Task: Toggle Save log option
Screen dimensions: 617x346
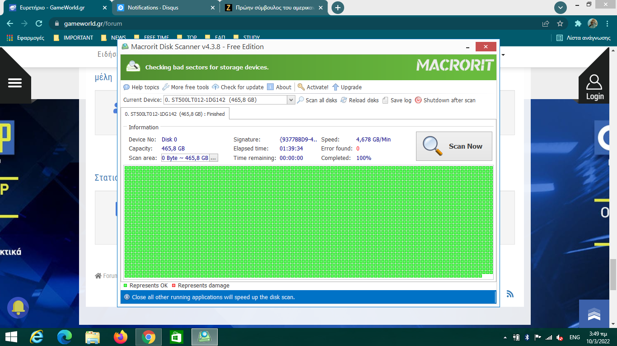Action: click(x=385, y=100)
